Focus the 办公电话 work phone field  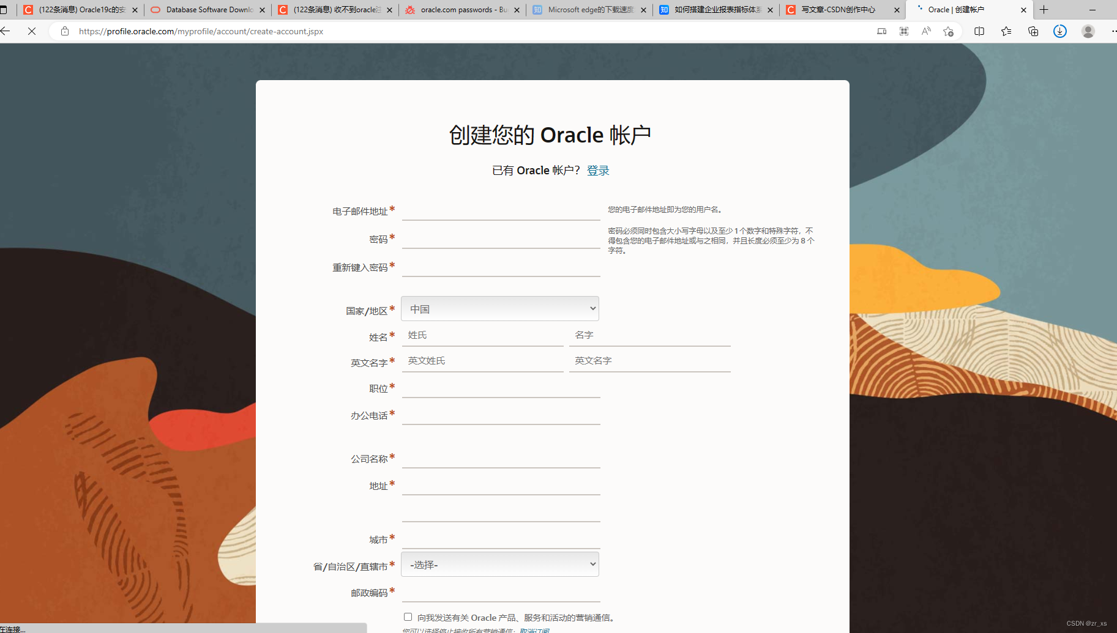pyautogui.click(x=501, y=414)
